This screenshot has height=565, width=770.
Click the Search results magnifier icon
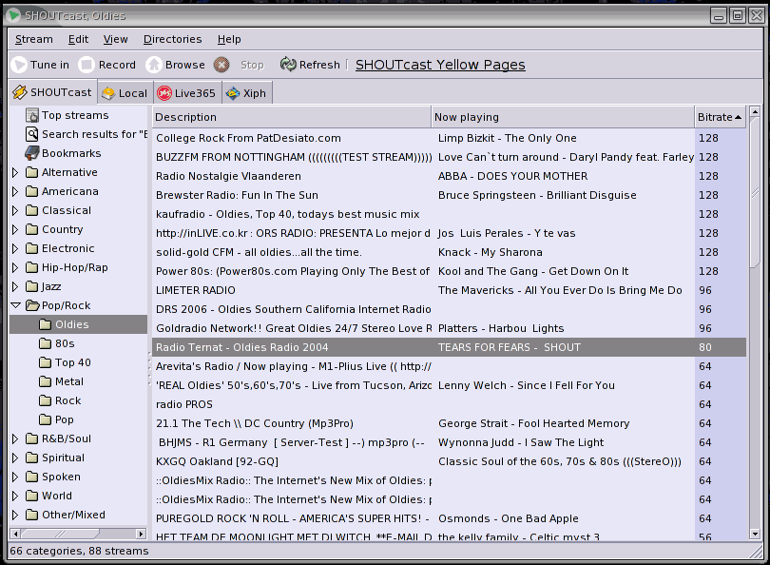click(x=32, y=134)
